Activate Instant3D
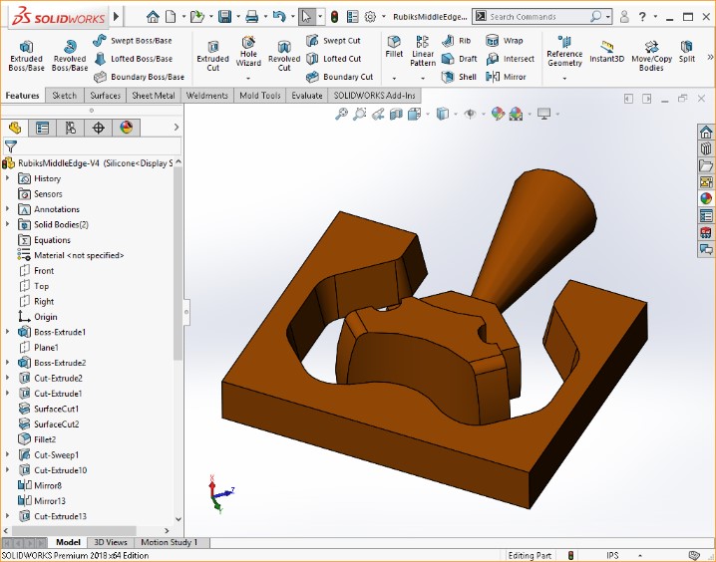 pos(606,52)
